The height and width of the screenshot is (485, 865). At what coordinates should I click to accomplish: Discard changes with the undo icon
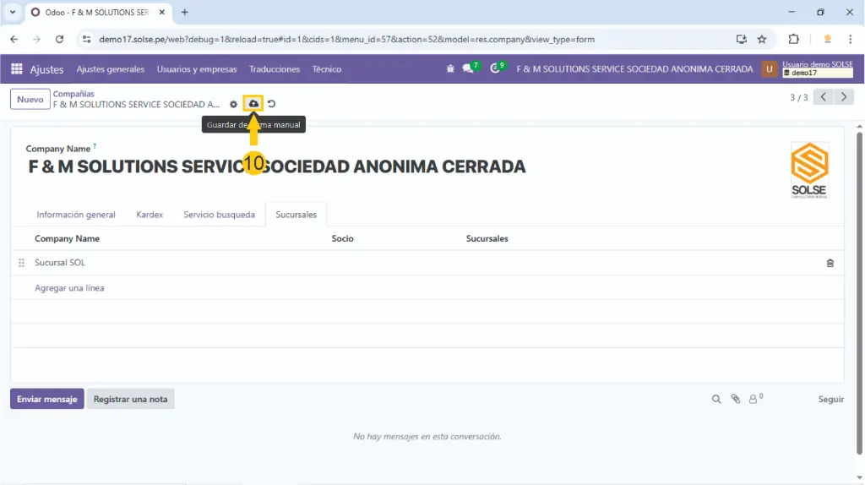(272, 104)
